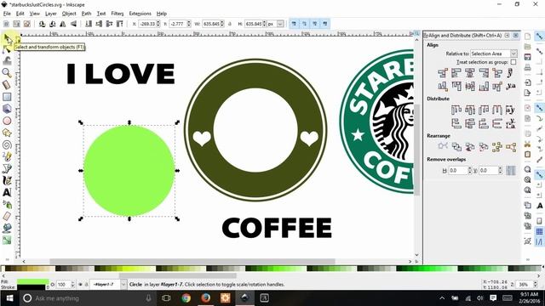Screen dimensions: 545x306
Task: Click Exchange positions of selected objects icon
Action: (456, 147)
